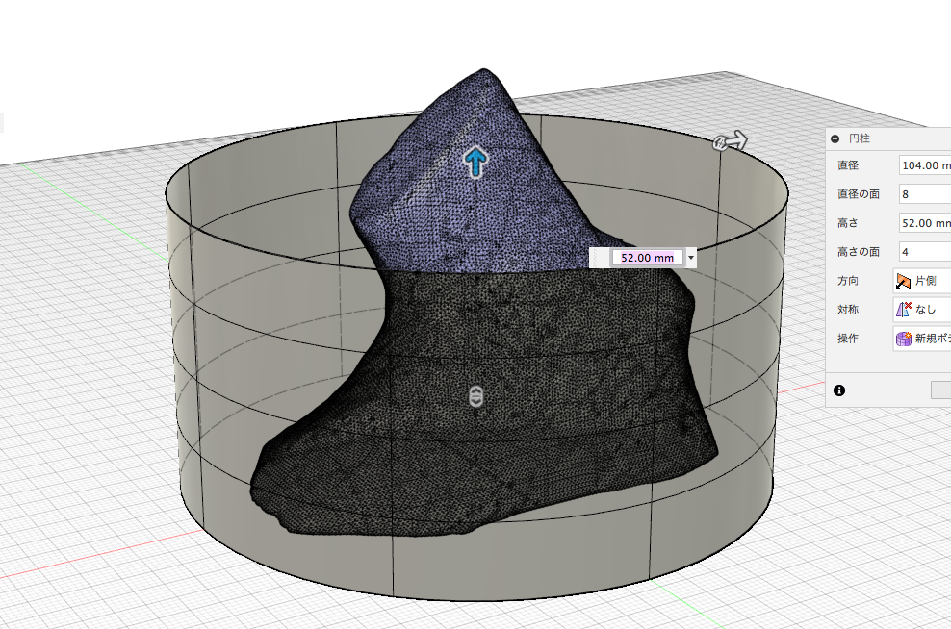The width and height of the screenshot is (951, 629).
Task: Click the blue upward height manipulator arrow
Action: (476, 162)
